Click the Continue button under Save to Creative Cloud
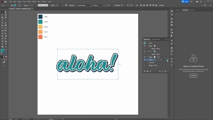Screen dimensions: 213x120 point(193,76)
